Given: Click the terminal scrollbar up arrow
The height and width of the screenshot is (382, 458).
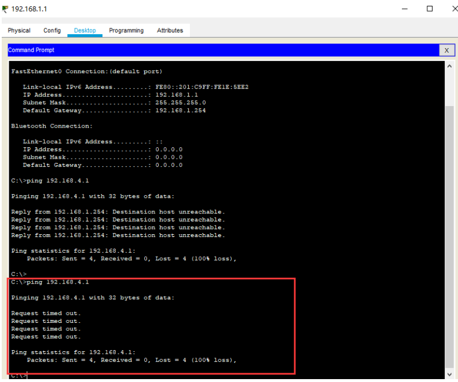Looking at the screenshot, I should pos(449,67).
